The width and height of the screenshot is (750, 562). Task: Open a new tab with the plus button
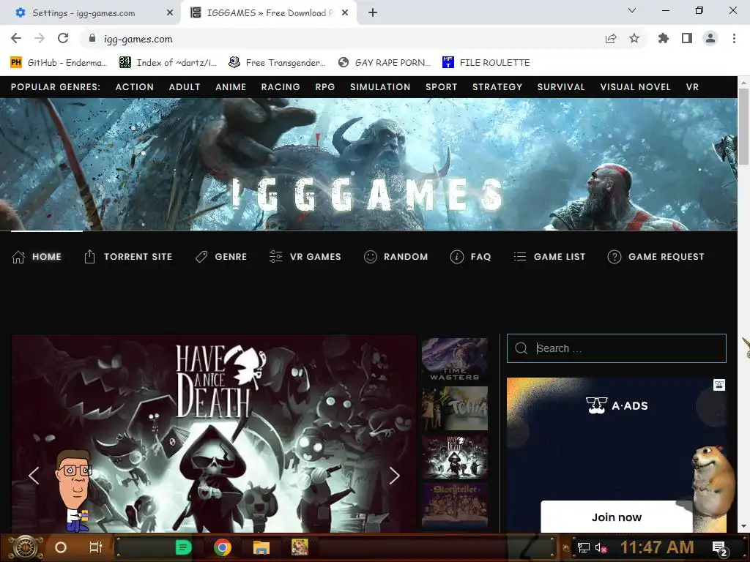click(x=373, y=13)
